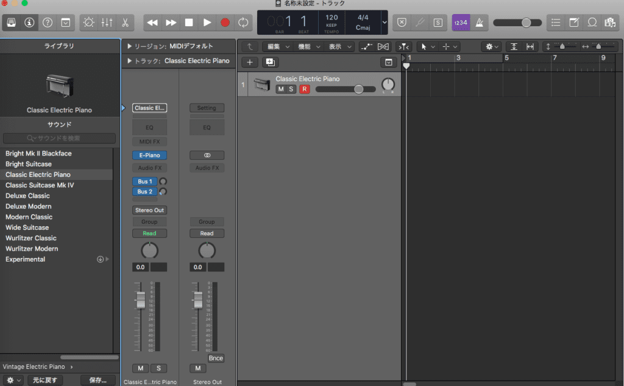Click the folder-up arrow in tracks menu bar
The image size is (624, 386).
250,46
